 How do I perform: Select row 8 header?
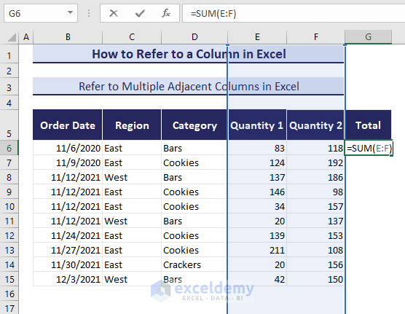click(9, 177)
